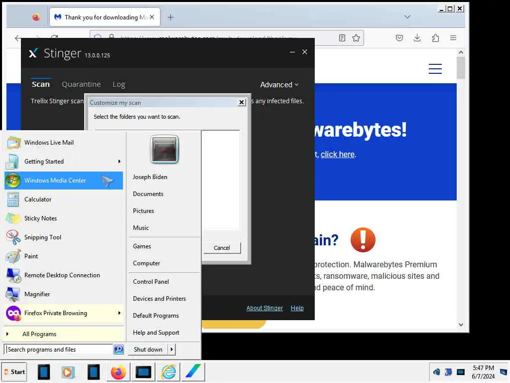Open Default Programs from Start menu
Screen dimensions: 510x383
pyautogui.click(x=156, y=316)
